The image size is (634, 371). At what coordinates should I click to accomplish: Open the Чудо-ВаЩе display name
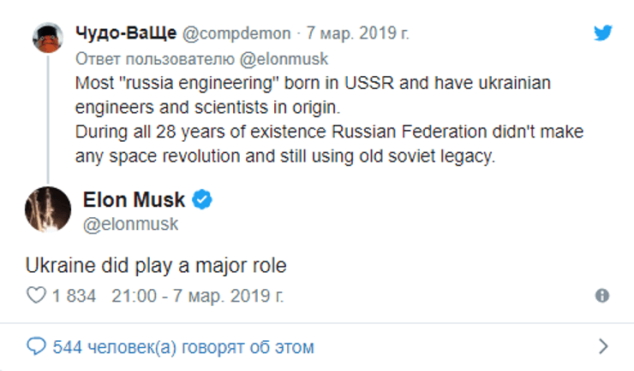126,33
